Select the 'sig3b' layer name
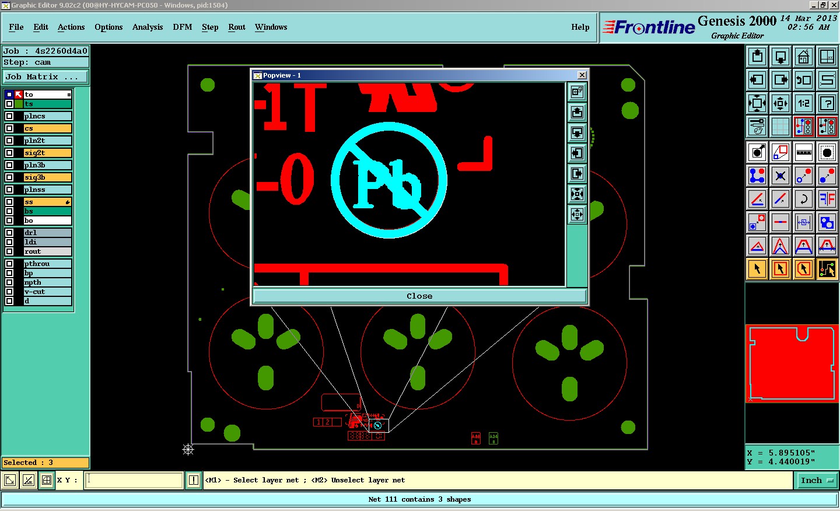The width and height of the screenshot is (840, 511). coord(48,177)
